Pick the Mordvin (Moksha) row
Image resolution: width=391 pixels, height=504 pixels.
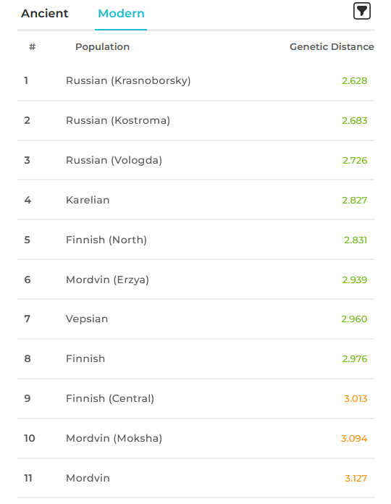tap(195, 438)
